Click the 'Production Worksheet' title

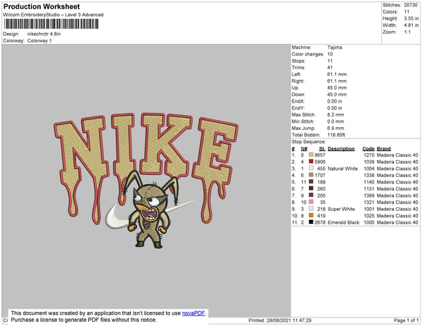point(41,7)
